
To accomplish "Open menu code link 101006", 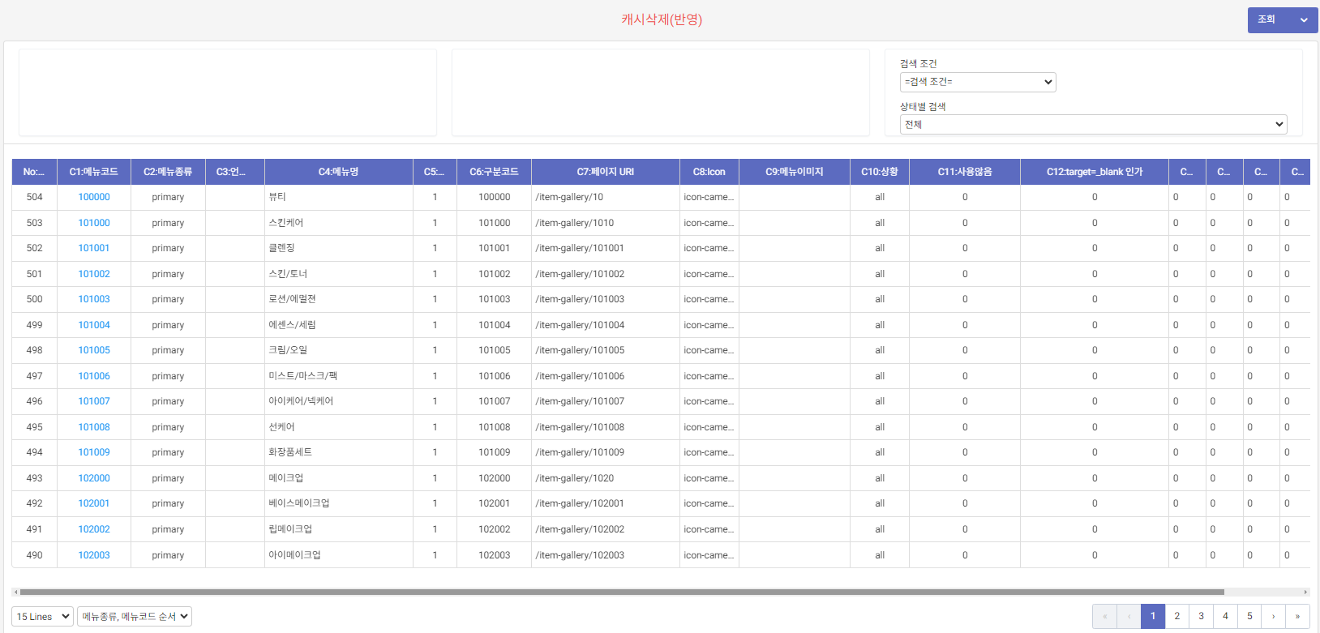I will (x=94, y=376).
